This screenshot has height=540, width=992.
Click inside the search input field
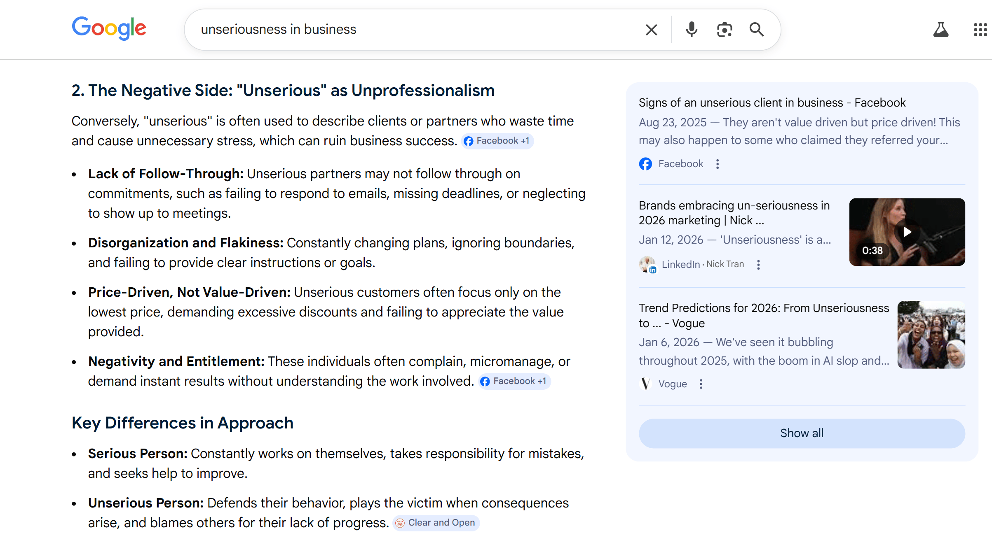[412, 30]
